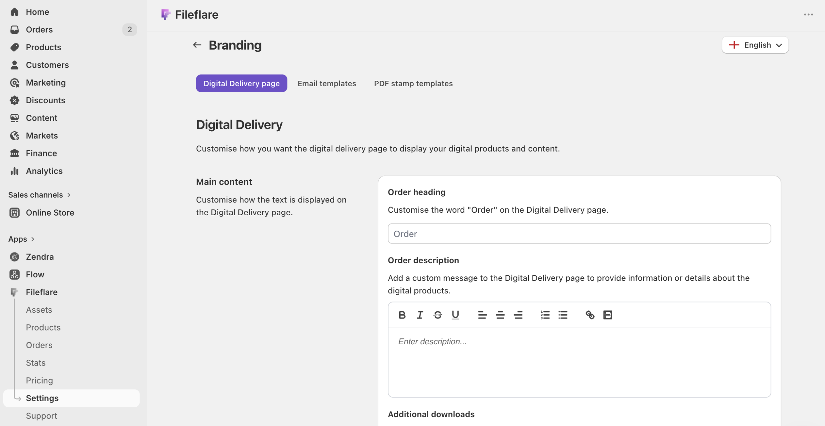Viewport: 825px width, 426px height.
Task: Apply underline formatting
Action: point(455,315)
